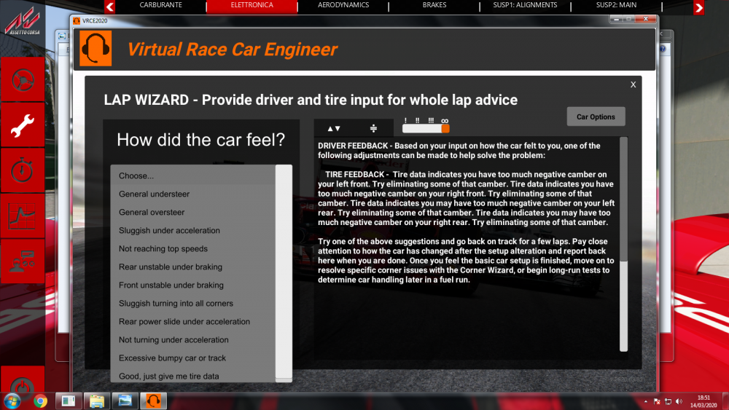This screenshot has height=410, width=729.
Task: Go to next setup tabs with right arrow
Action: point(698,7)
